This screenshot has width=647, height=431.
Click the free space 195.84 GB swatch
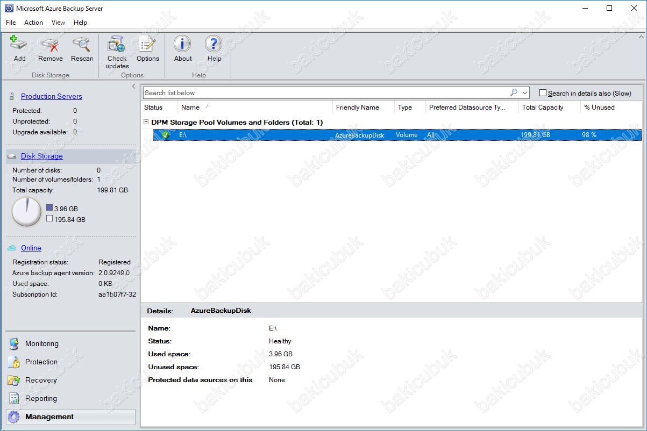click(49, 219)
